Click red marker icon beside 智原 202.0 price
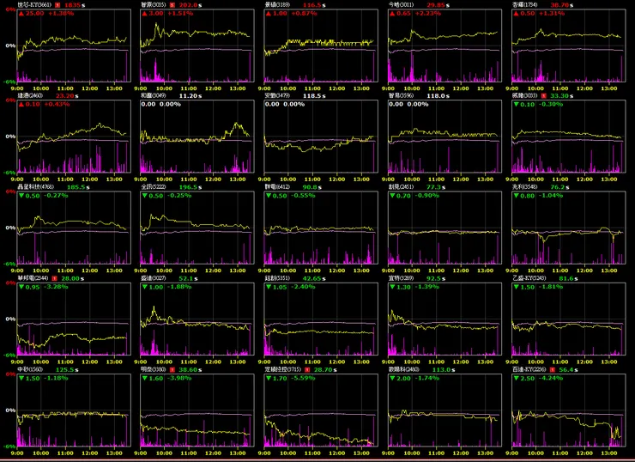 (172, 5)
